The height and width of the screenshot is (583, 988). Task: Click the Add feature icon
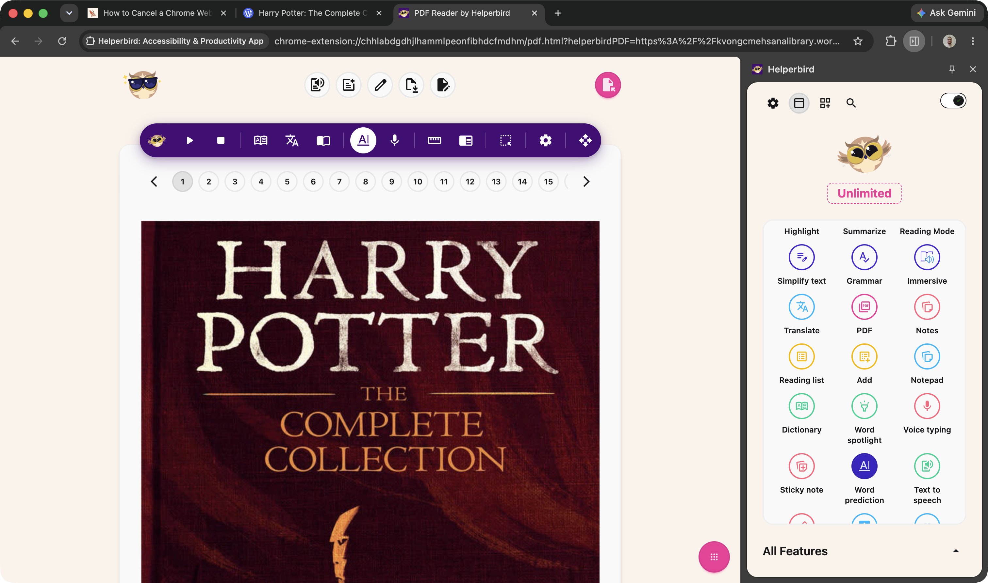(864, 357)
